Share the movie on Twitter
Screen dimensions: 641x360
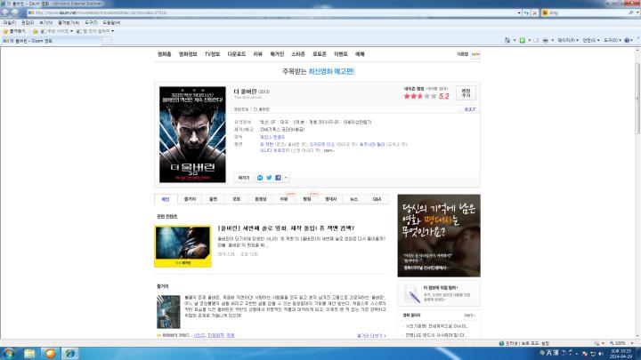point(269,178)
